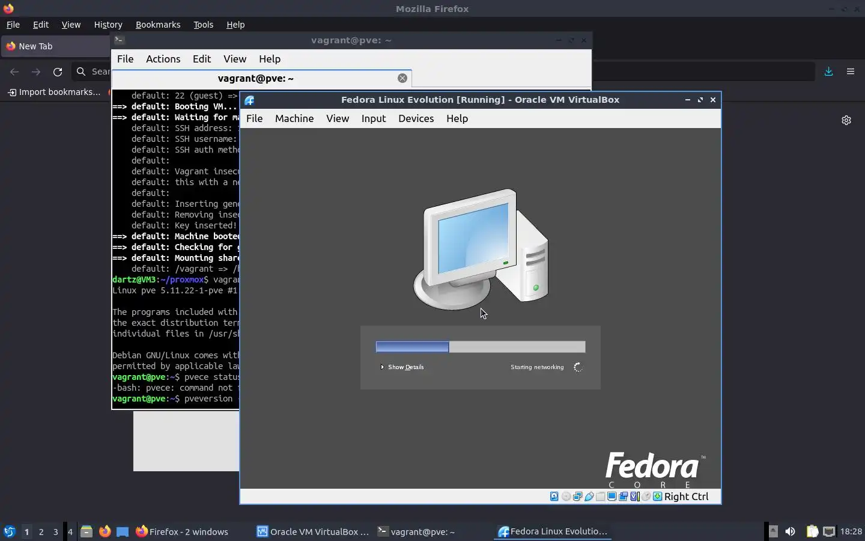Click Firefox back arrow button
Viewport: 865px width, 541px height.
point(14,72)
